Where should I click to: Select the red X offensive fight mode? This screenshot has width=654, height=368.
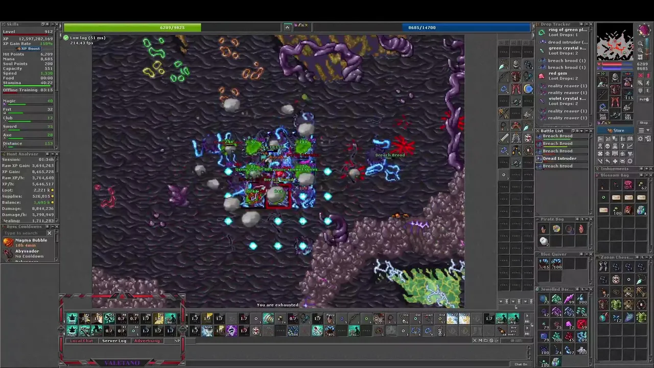point(640,75)
